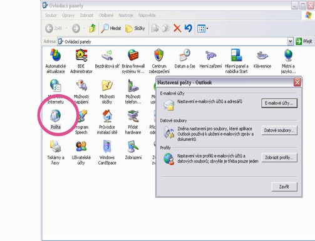This screenshot has height=241, width=315.
Task: Open the Nástroje menu
Action: (126, 16)
